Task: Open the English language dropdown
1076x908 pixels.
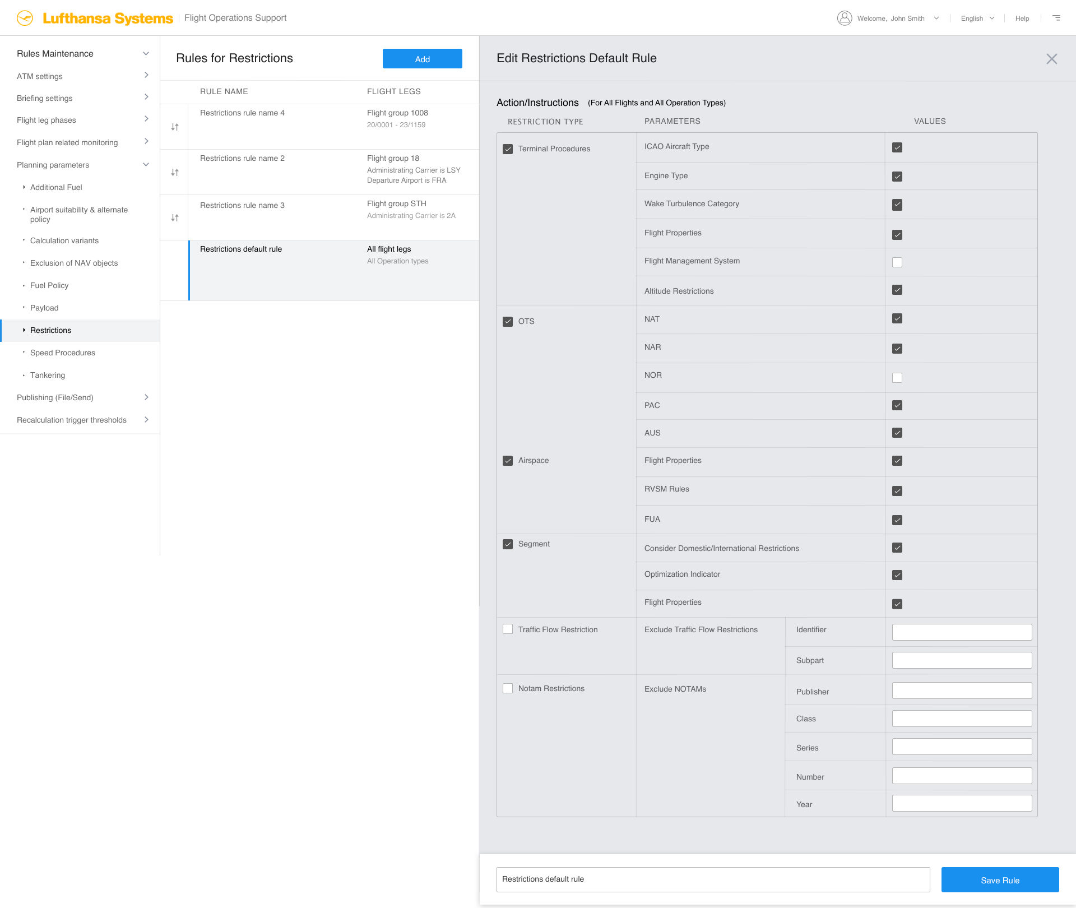Action: (977, 18)
